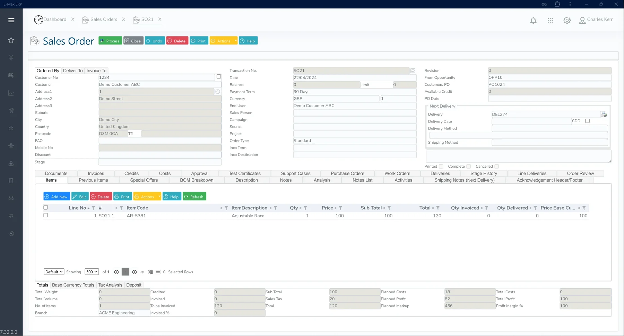Open the database stack icon in sidebar

[x=11, y=180]
